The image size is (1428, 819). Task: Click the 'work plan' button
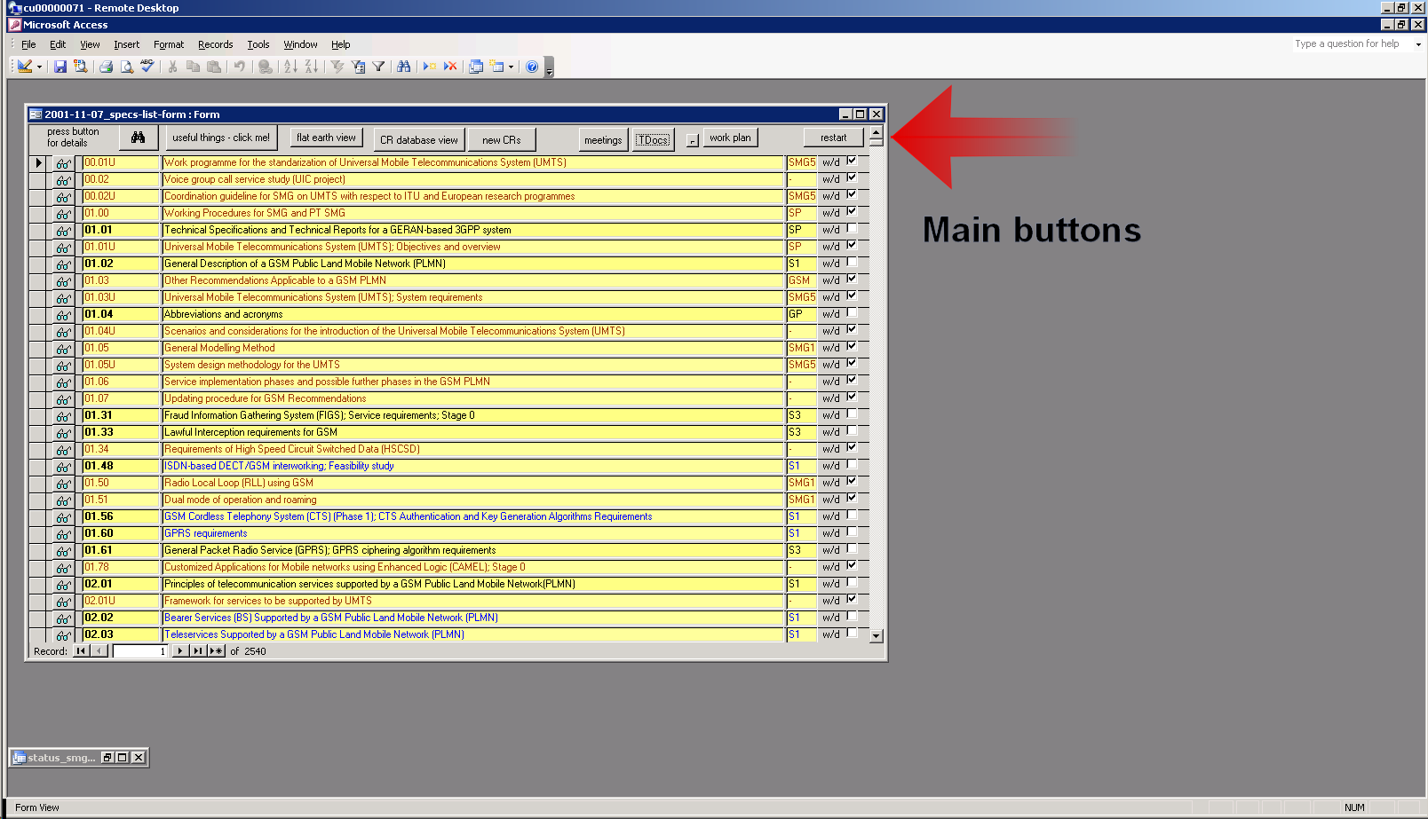click(x=730, y=138)
